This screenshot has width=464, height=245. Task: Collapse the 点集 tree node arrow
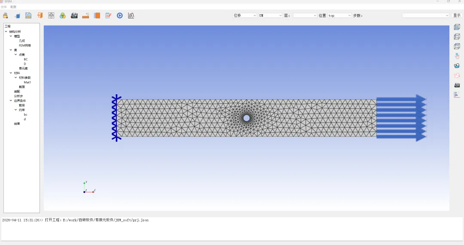16,54
